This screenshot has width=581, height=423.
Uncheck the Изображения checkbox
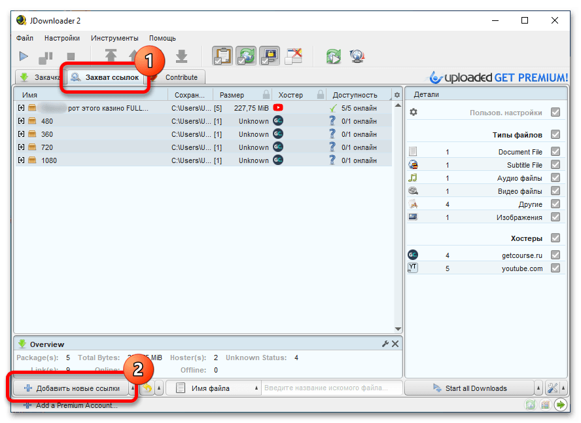click(555, 217)
